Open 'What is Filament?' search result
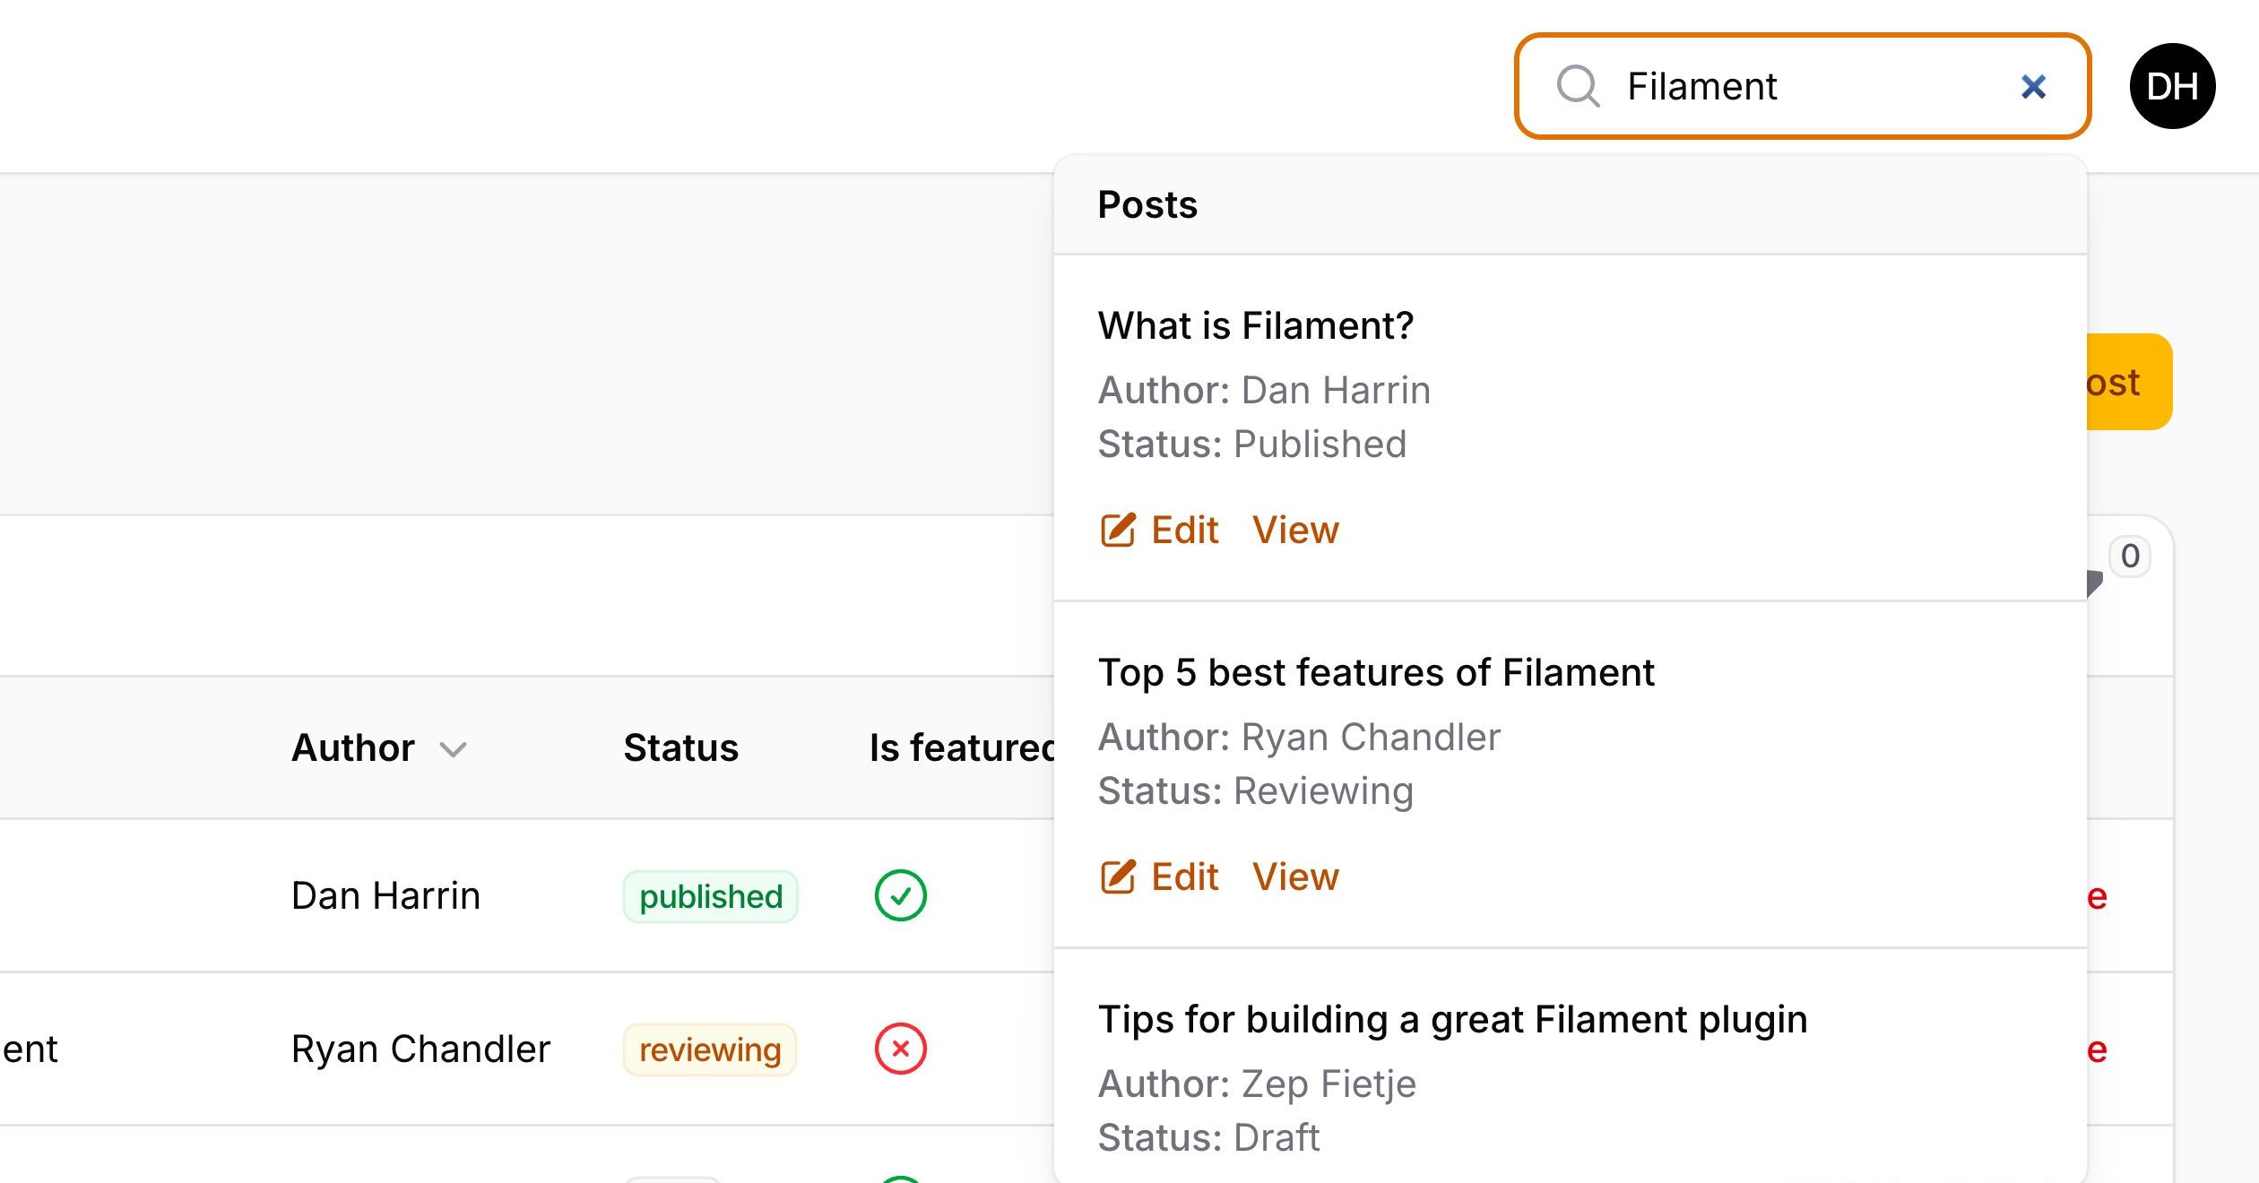The image size is (2259, 1183). (1256, 325)
